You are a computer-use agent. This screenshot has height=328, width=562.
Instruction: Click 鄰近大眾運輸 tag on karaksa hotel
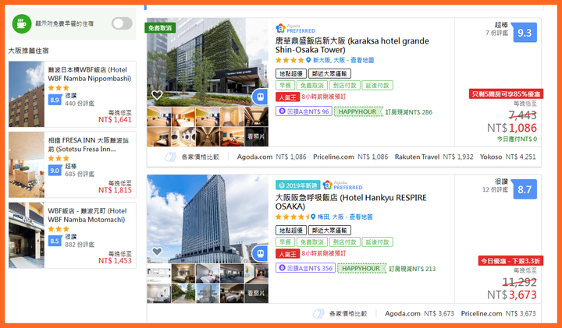tap(329, 74)
